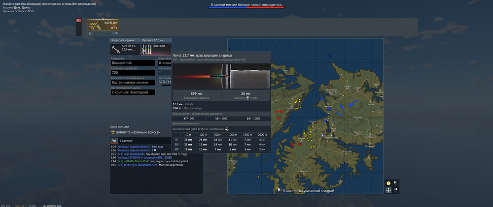This screenshot has height=207, width=493.
Task: Switch to the Сражение tab
Action: (x=126, y=141)
